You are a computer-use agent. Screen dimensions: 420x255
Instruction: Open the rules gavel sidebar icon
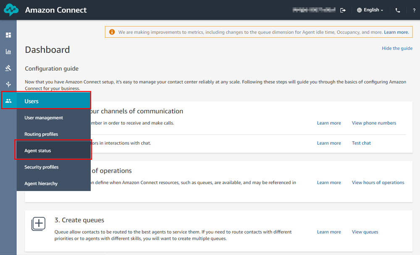[x=8, y=68]
